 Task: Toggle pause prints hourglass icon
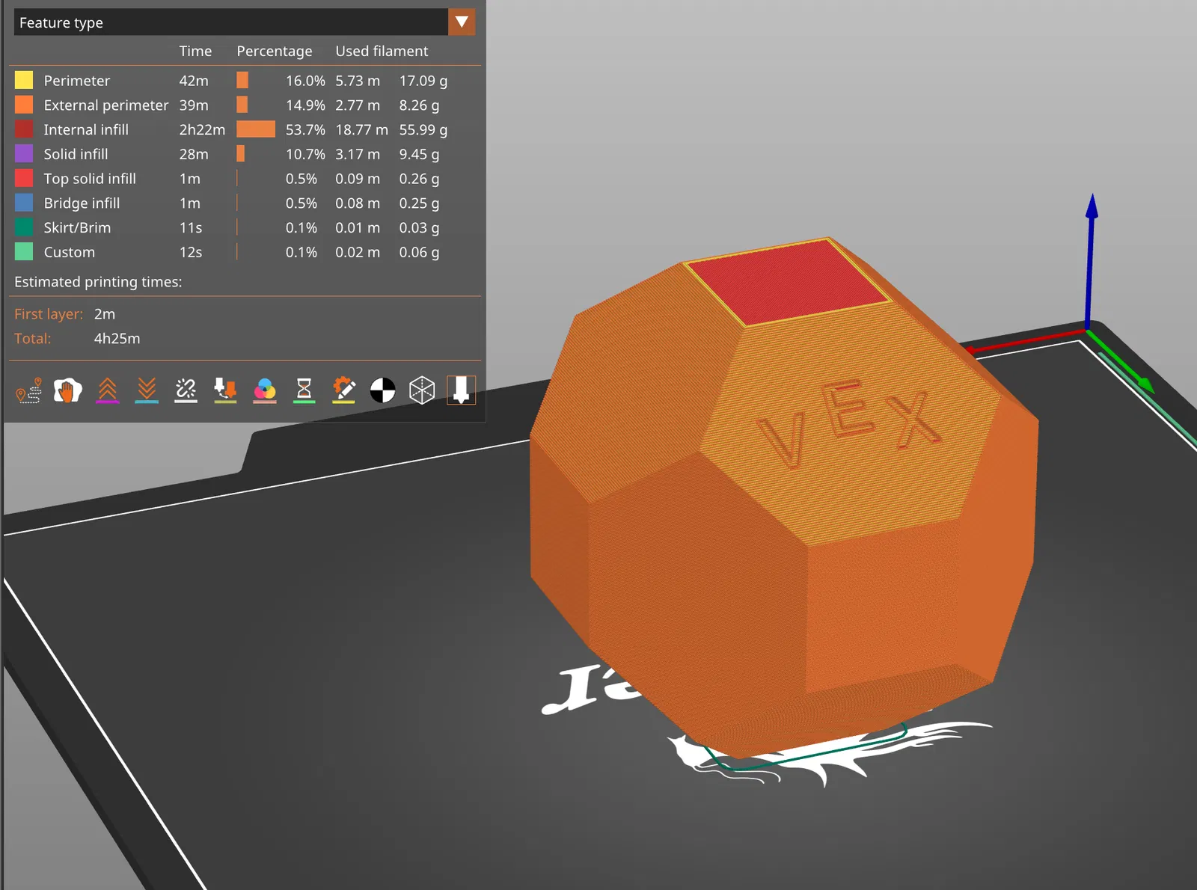[304, 390]
